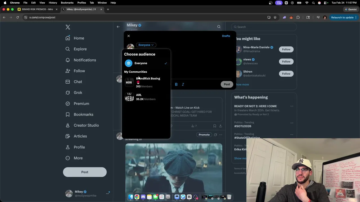Share the post via share icon
Image resolution: width=360 pixels, height=202 pixels.
coord(220,126)
